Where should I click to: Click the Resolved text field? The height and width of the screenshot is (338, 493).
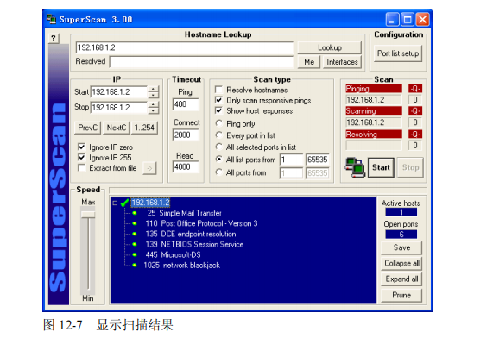click(201, 62)
